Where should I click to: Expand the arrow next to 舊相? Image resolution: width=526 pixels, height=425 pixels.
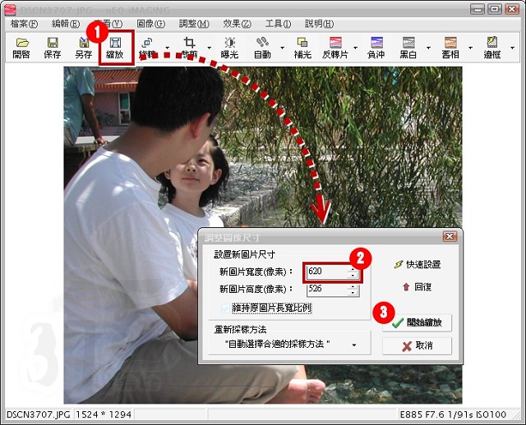470,48
